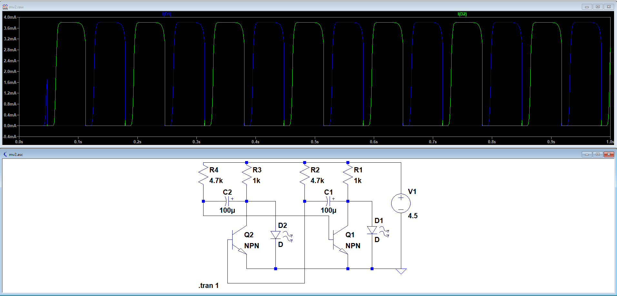Viewport: 617px width, 296px height.
Task: Click Q1 NPN model label
Action: click(353, 246)
